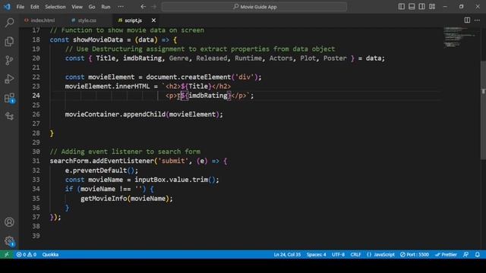
Task: Open the Manage gear icon
Action: 9,241
